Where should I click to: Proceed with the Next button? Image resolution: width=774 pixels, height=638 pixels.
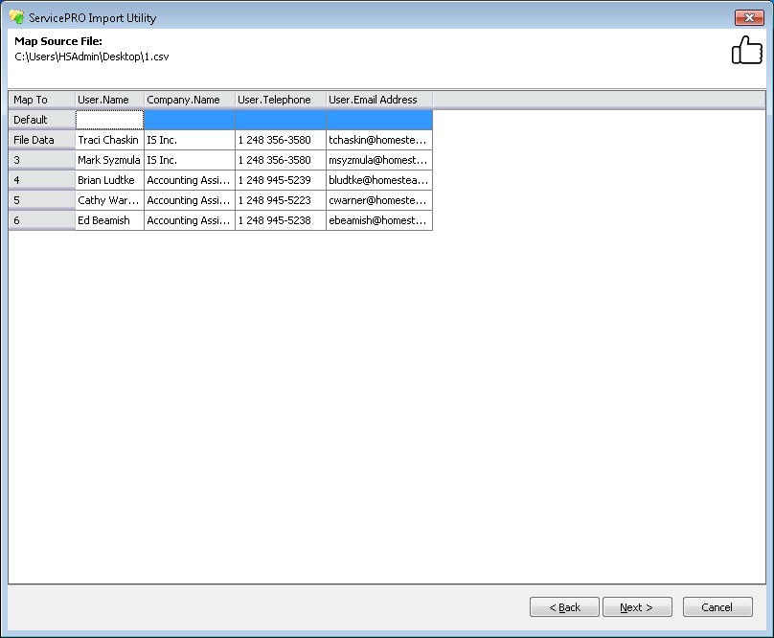pos(637,606)
